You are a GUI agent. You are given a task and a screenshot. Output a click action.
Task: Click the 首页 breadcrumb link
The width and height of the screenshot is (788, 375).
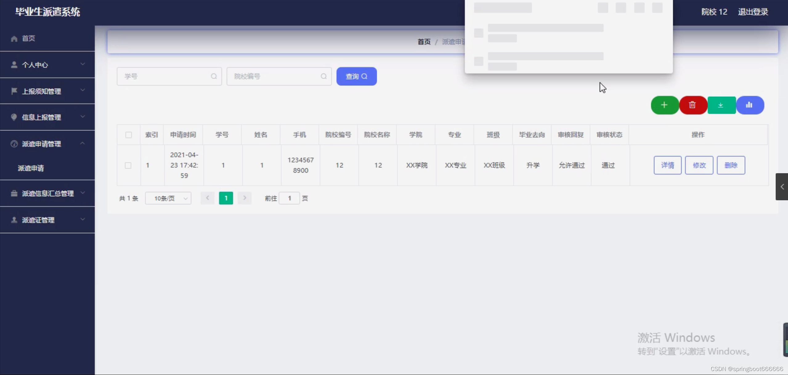point(424,42)
